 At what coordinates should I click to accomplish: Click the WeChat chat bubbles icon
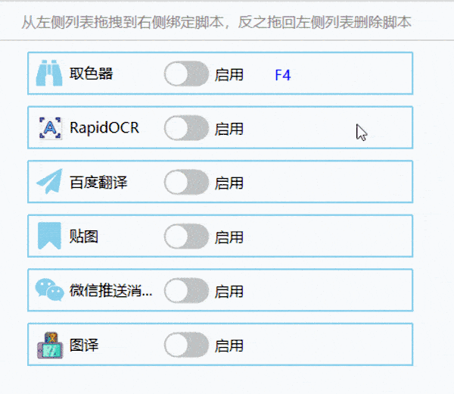(x=50, y=291)
